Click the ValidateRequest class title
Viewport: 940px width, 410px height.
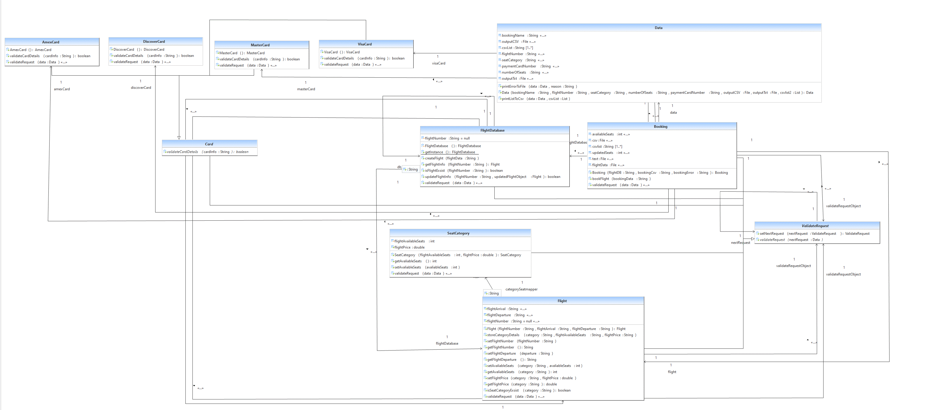click(x=815, y=226)
